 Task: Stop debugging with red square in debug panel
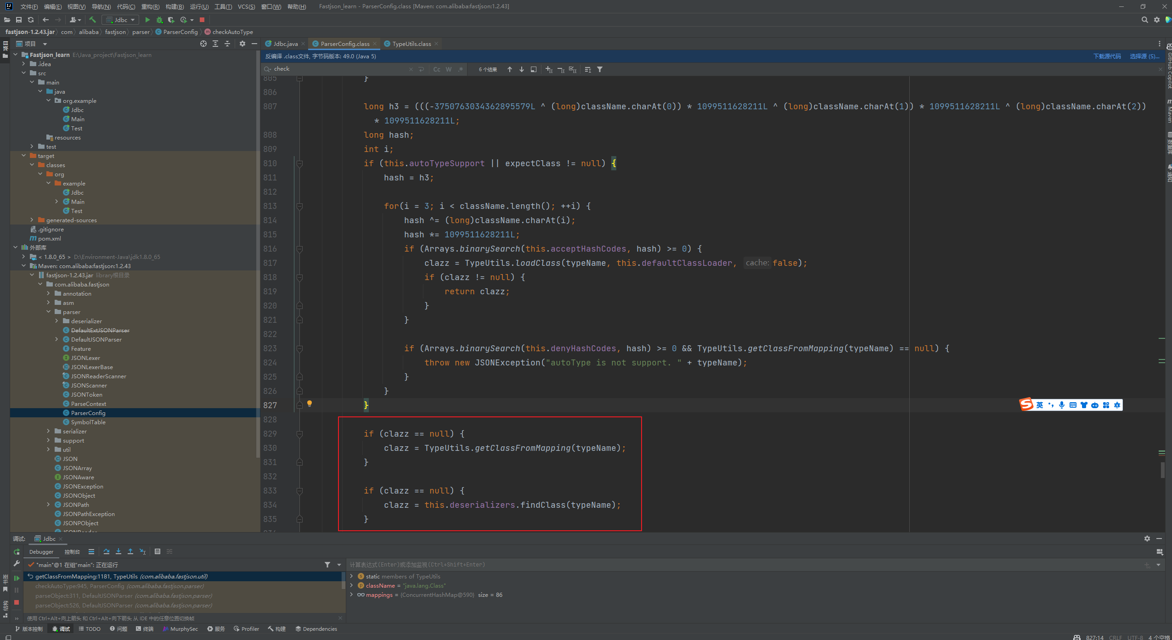click(17, 602)
